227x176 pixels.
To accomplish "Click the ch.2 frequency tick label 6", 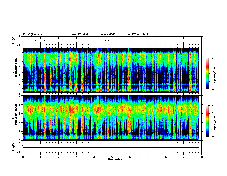I will 20,114.
